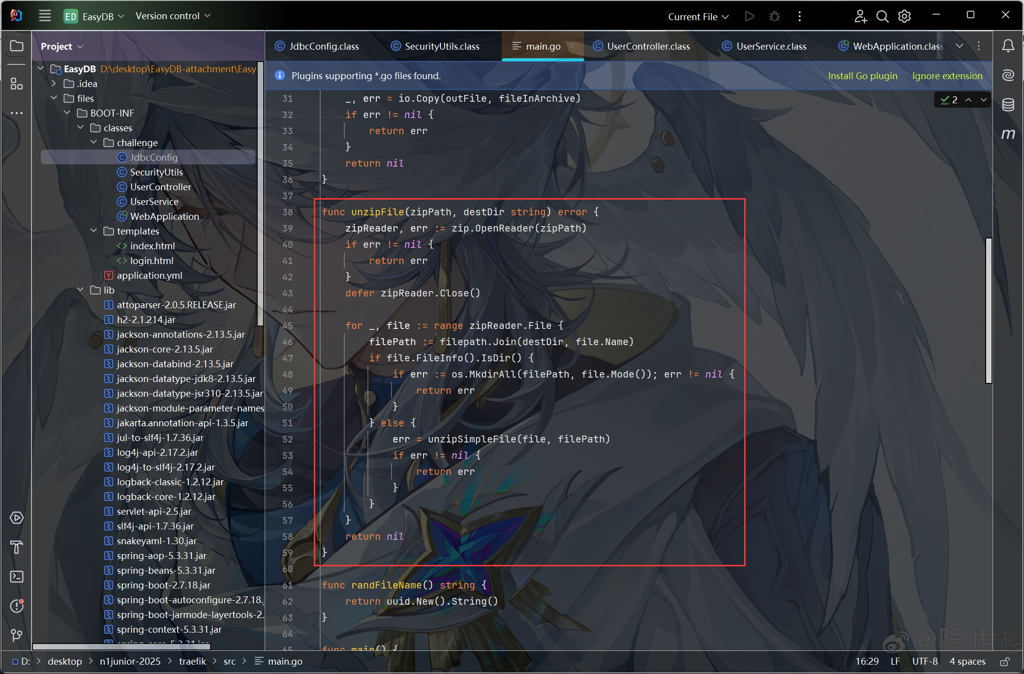Toggle read-only lock in status bar
Viewport: 1024px width, 674px height.
[x=1005, y=662]
